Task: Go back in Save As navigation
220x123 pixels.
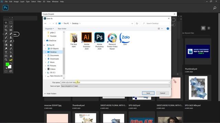Action: pos(45,24)
